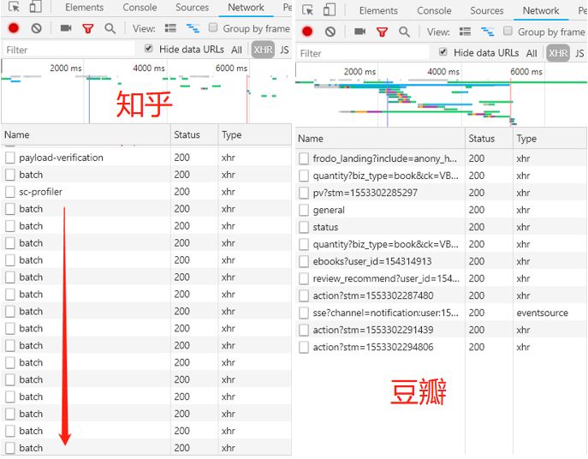588x459 pixels.
Task: Open Elements tab in right DevTools
Action: coord(378,11)
